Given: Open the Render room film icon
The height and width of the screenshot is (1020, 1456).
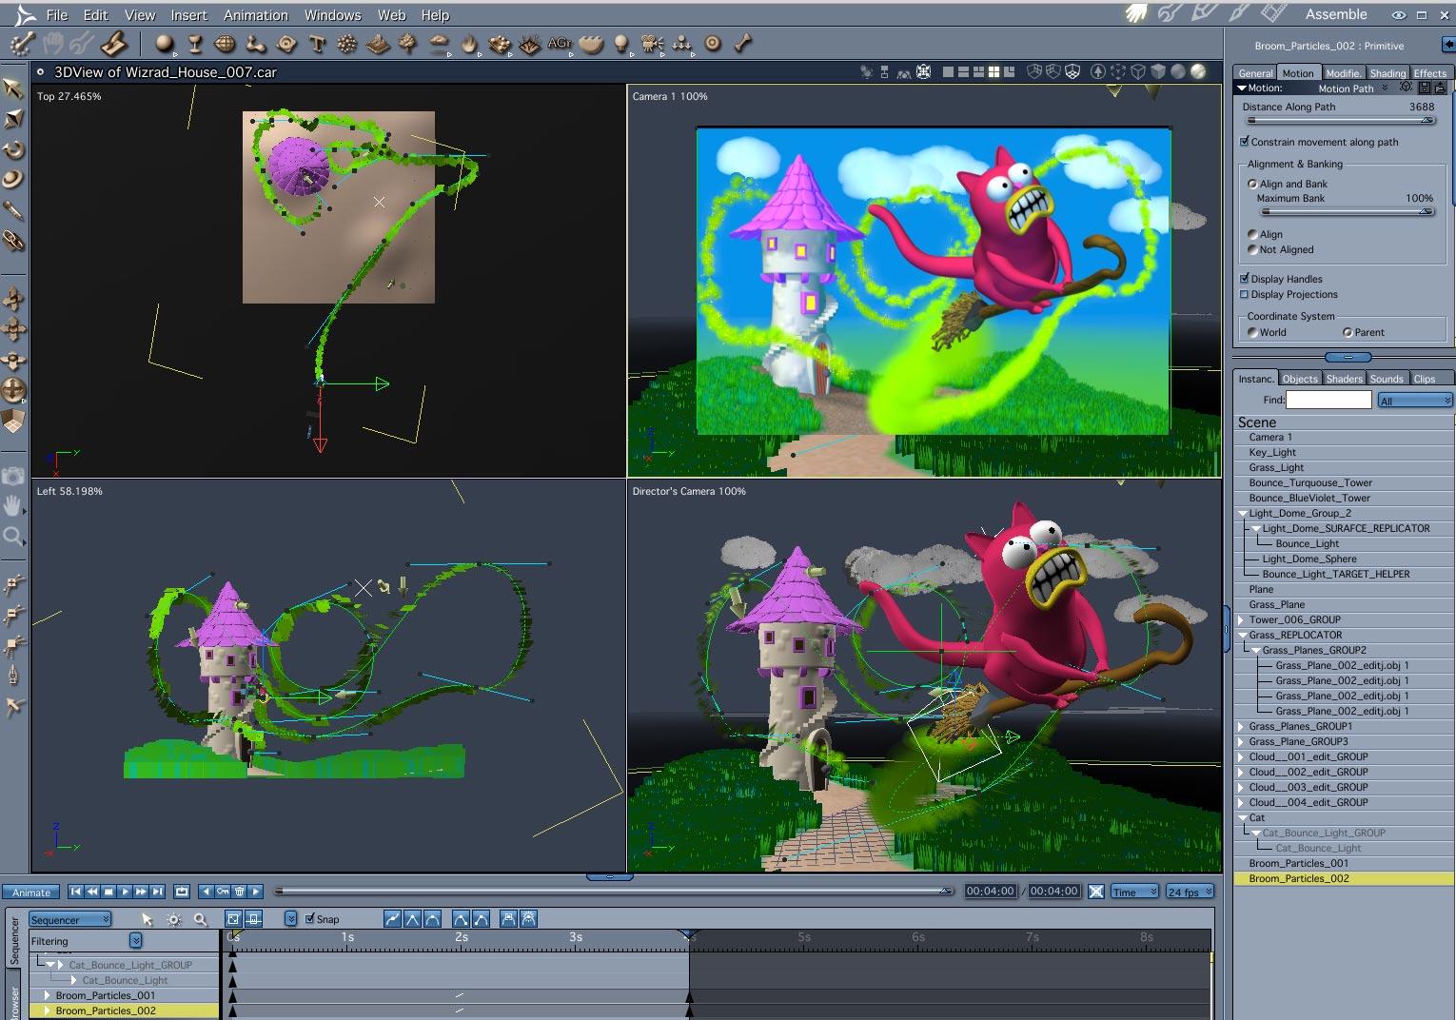Looking at the screenshot, I should (1273, 13).
